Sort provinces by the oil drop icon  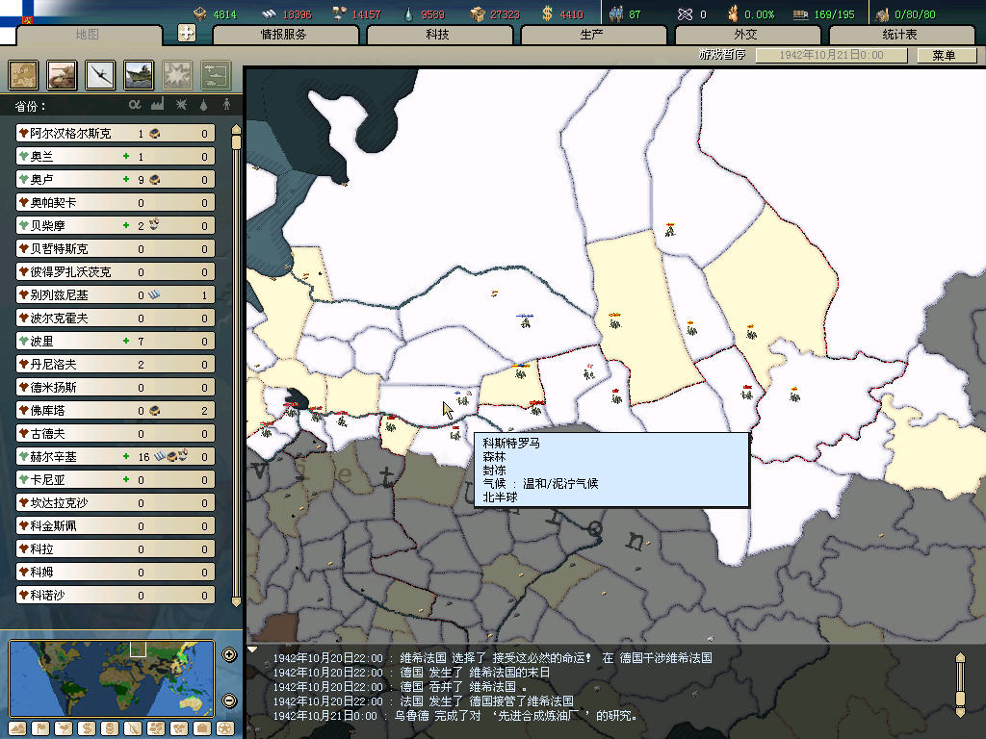point(204,105)
